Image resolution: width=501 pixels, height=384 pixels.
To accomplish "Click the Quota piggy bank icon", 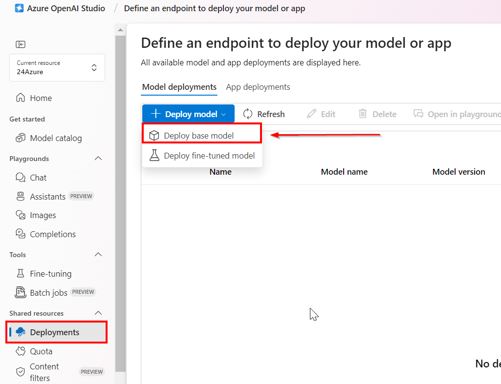I will pyautogui.click(x=21, y=351).
